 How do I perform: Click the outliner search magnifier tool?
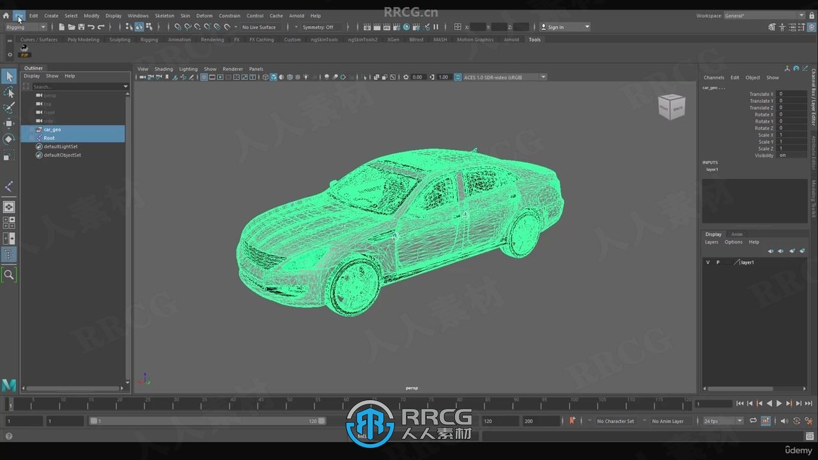click(x=9, y=275)
